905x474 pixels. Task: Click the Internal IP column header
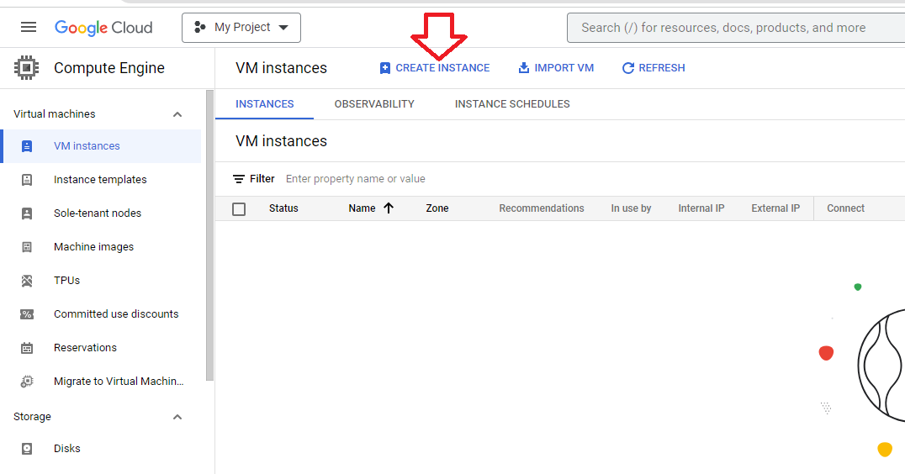[701, 208]
